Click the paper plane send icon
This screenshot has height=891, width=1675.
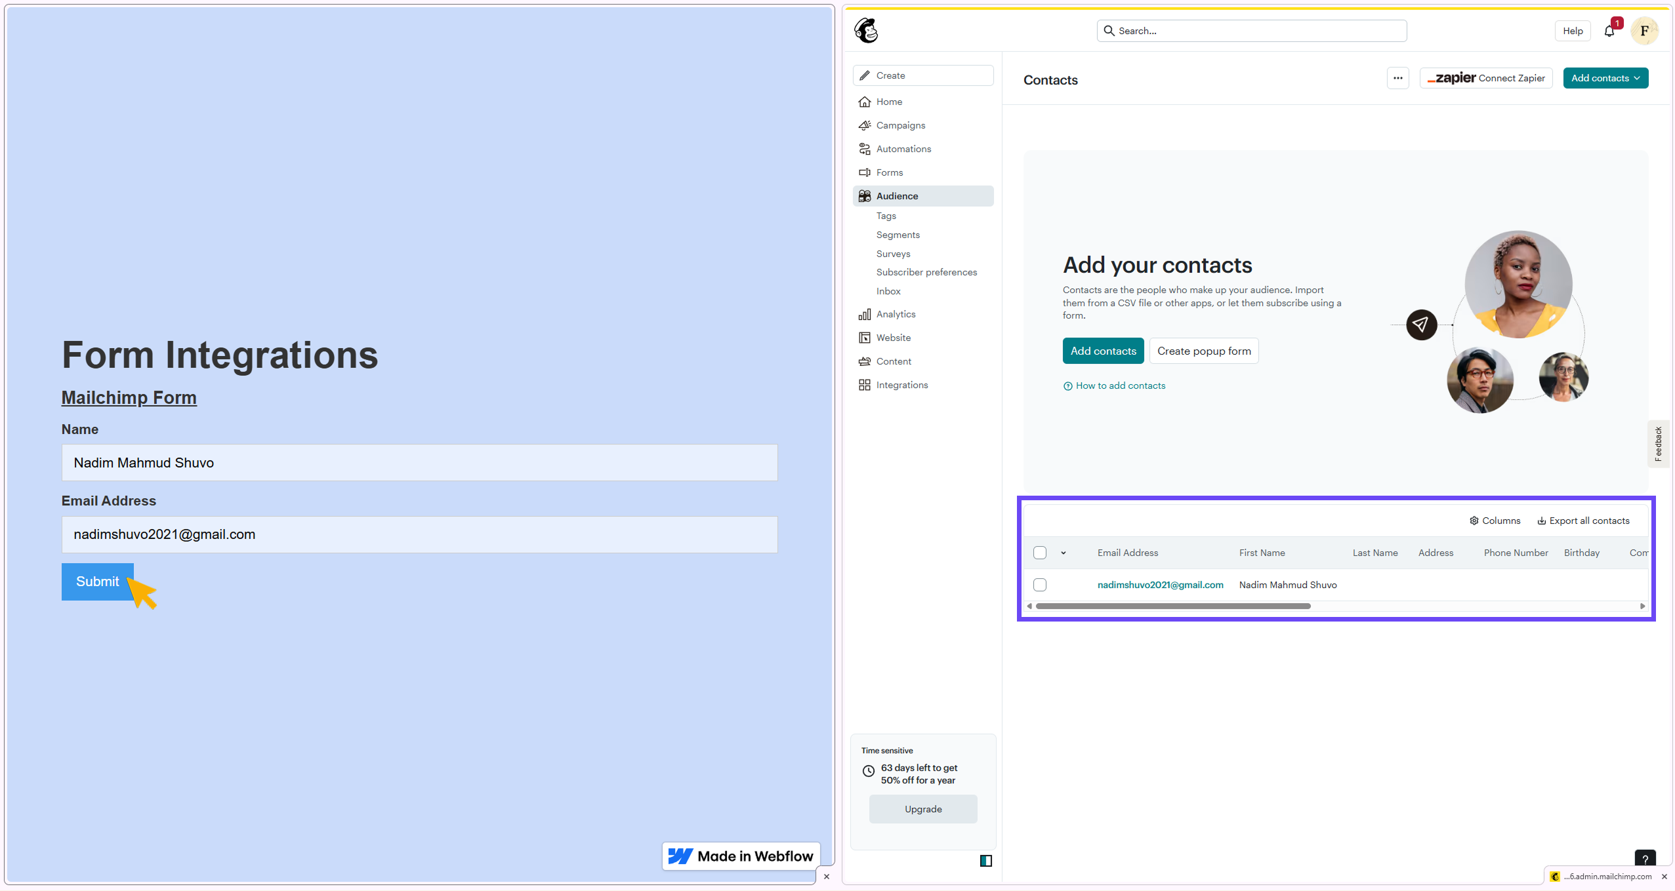click(1421, 325)
